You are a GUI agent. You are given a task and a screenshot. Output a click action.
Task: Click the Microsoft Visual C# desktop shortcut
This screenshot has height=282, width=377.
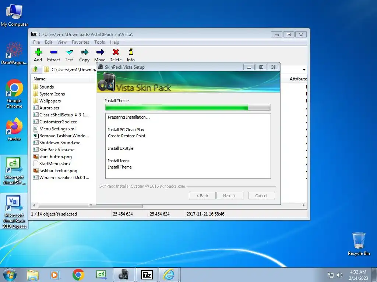(x=14, y=171)
